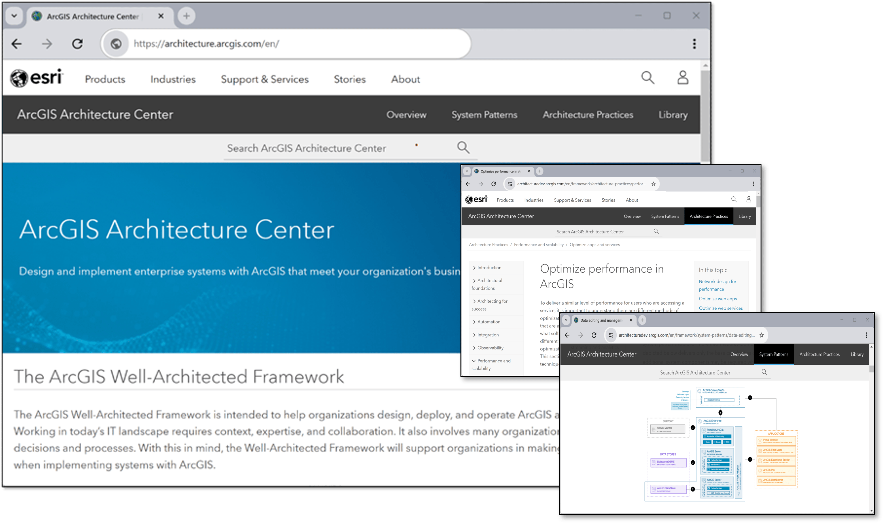Click the search magnifier in the esri header
The width and height of the screenshot is (883, 523).
[x=647, y=78]
